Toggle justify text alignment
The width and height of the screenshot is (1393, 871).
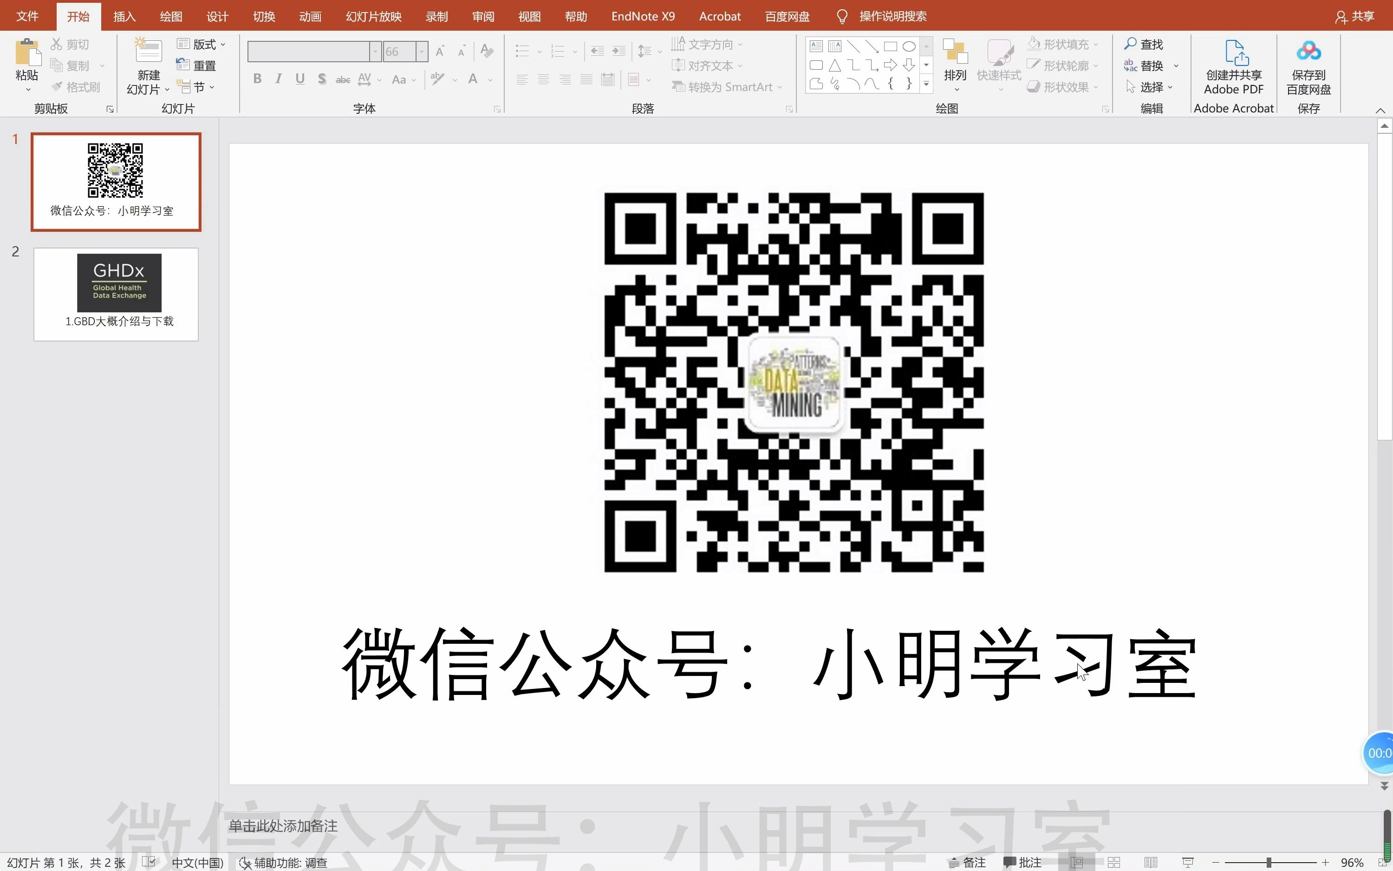click(x=586, y=79)
